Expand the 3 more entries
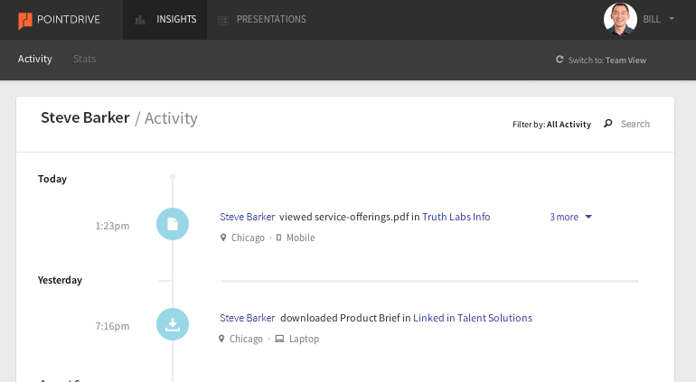 (571, 217)
